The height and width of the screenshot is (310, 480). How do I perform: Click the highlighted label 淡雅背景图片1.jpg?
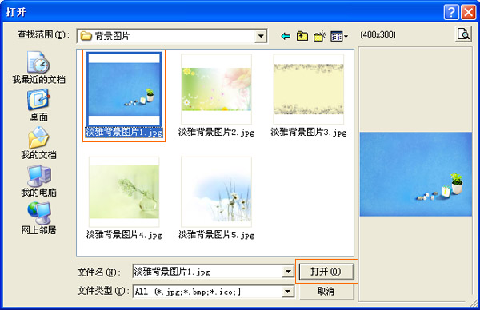click(x=124, y=132)
